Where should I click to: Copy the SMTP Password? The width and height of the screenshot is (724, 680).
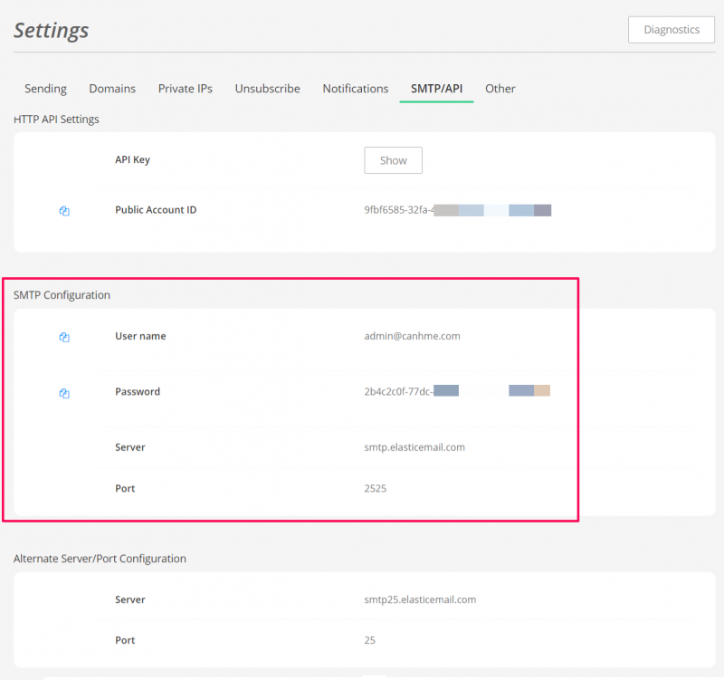point(64,393)
